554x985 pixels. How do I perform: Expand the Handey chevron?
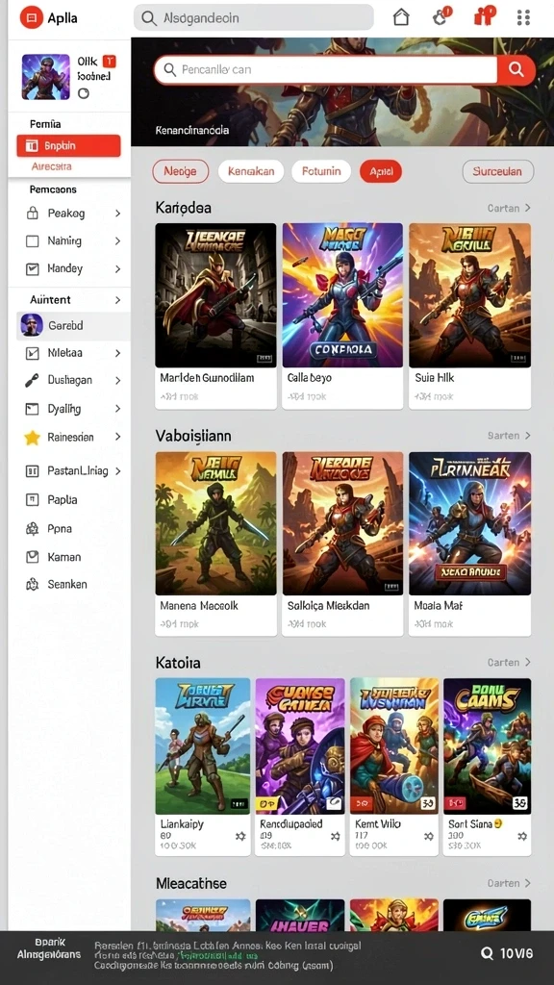[x=117, y=269]
